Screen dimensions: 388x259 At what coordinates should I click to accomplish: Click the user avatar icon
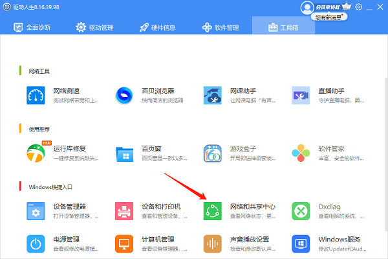[x=307, y=8]
